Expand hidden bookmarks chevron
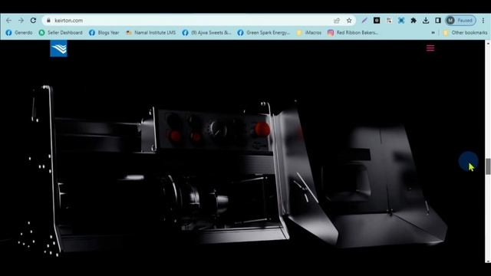Image resolution: width=491 pixels, height=276 pixels. coord(433,32)
